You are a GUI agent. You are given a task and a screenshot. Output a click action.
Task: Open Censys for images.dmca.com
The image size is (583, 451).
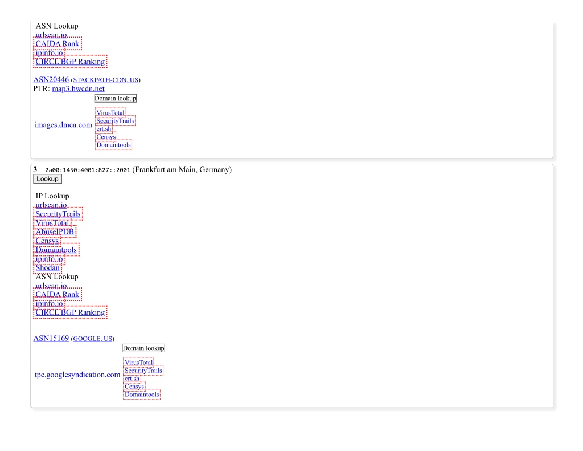tap(106, 137)
